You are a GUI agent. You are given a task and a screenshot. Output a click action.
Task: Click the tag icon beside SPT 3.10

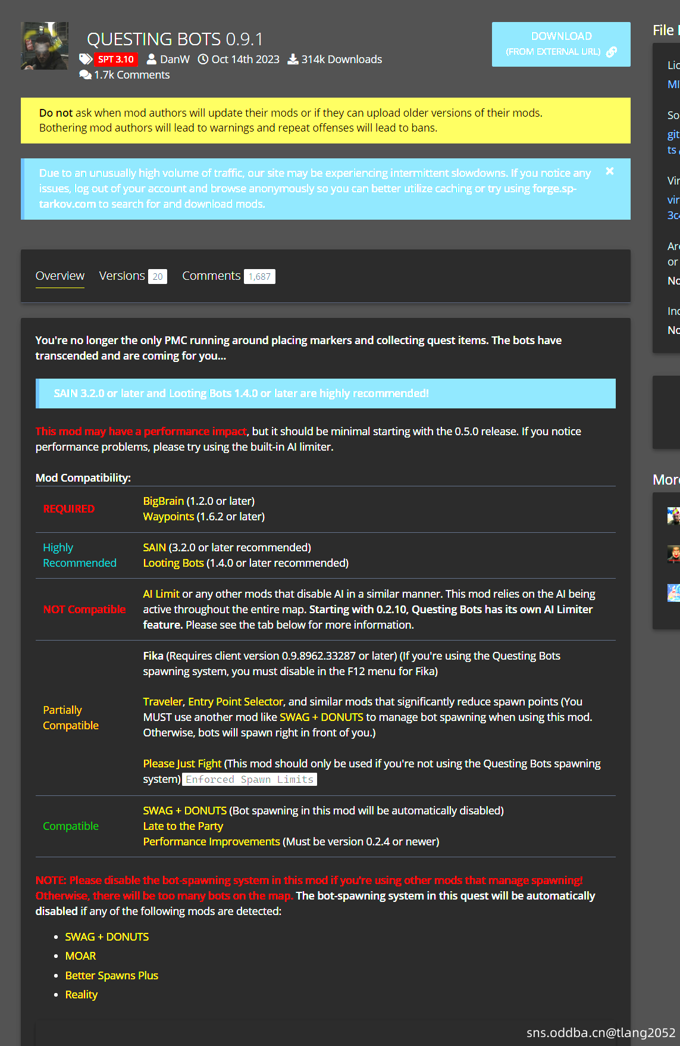(x=86, y=59)
